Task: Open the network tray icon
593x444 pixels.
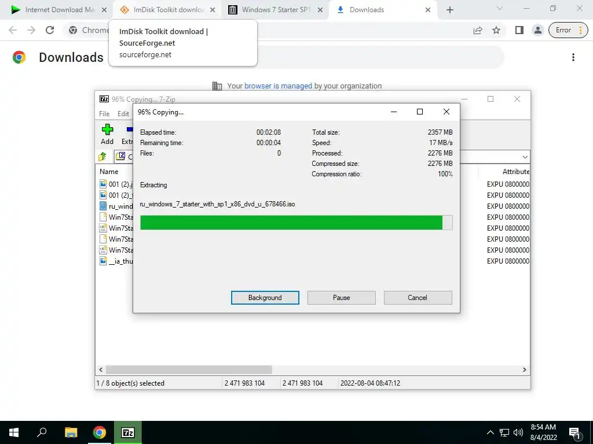Action: coord(504,432)
